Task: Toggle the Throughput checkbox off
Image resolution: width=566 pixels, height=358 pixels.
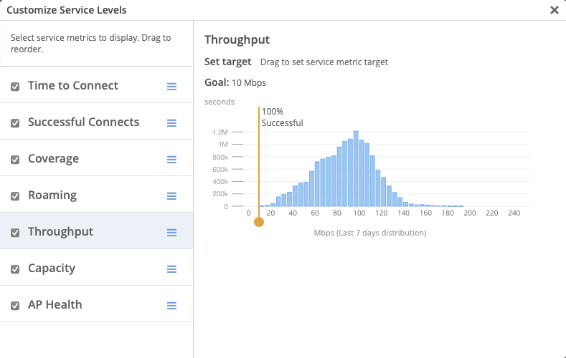Action: pos(15,233)
